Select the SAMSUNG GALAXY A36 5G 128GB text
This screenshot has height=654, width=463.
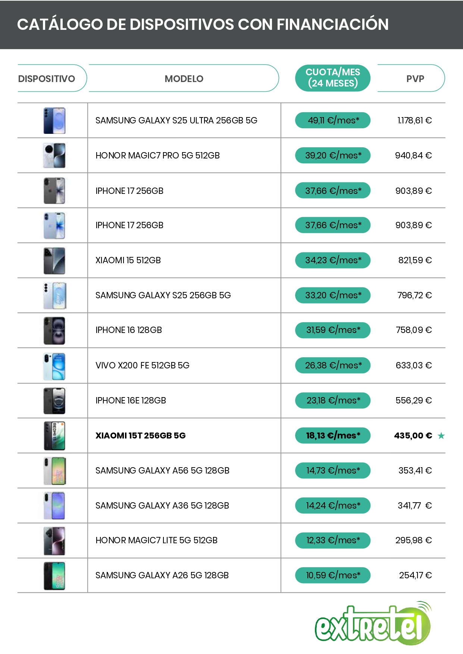162,506
